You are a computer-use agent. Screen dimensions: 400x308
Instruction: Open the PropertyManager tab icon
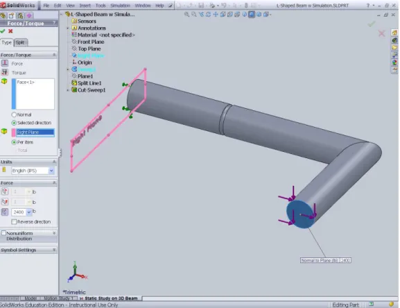(x=12, y=16)
